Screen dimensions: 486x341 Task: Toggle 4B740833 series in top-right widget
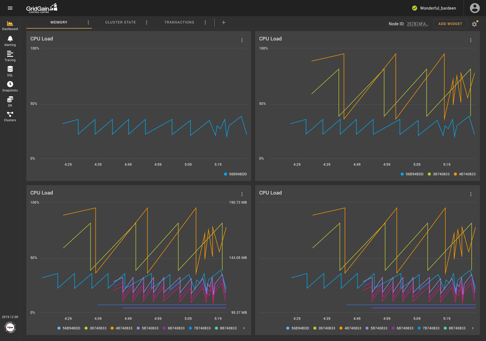pos(465,174)
